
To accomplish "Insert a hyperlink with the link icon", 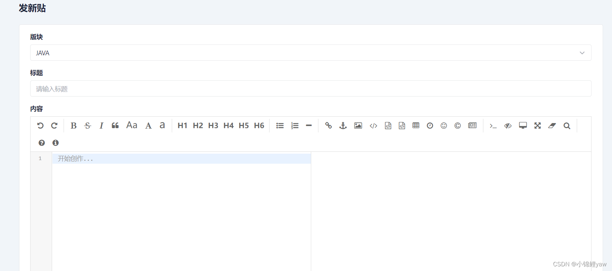I will [x=328, y=125].
